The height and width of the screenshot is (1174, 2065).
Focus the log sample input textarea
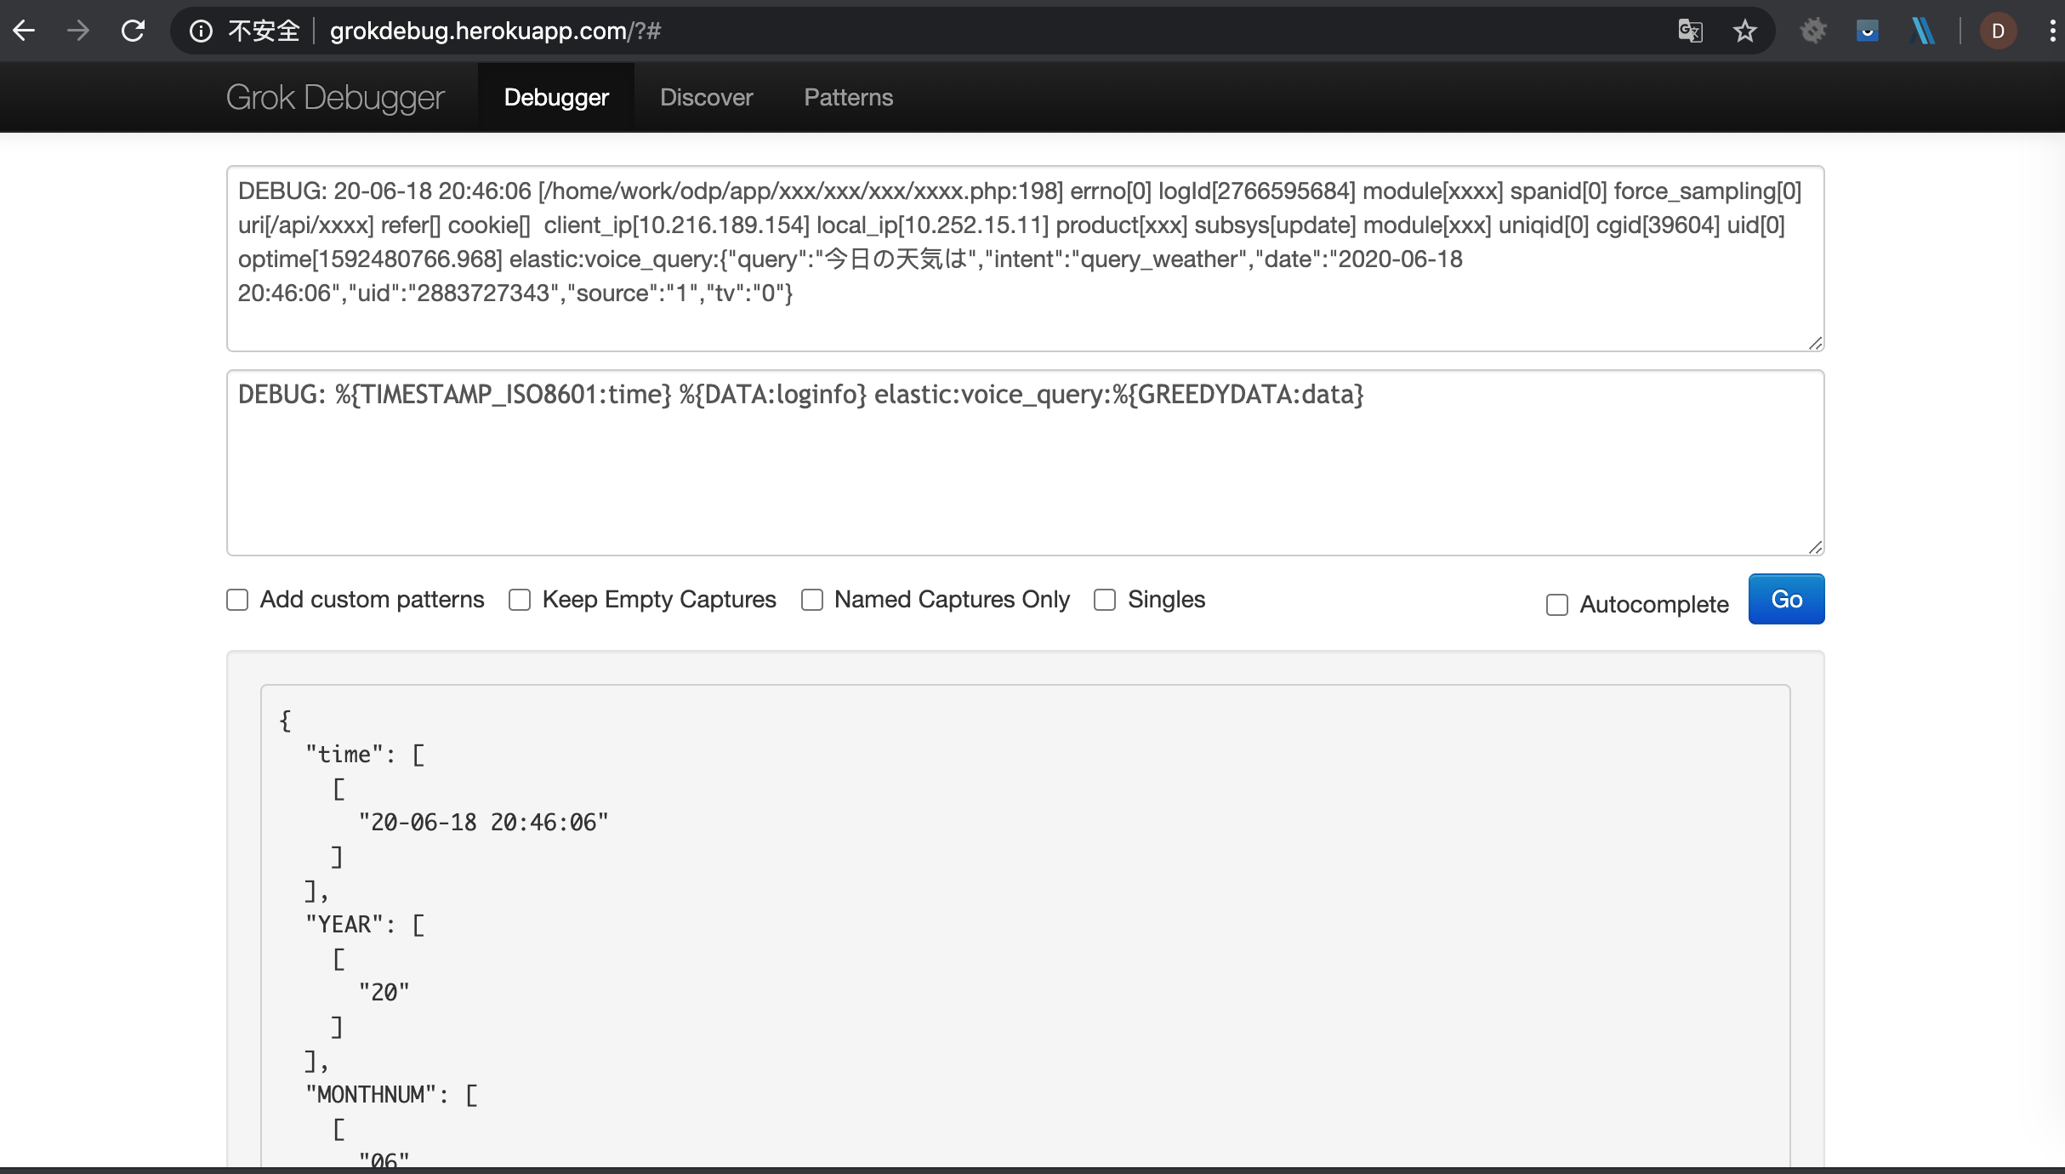pyautogui.click(x=1026, y=259)
